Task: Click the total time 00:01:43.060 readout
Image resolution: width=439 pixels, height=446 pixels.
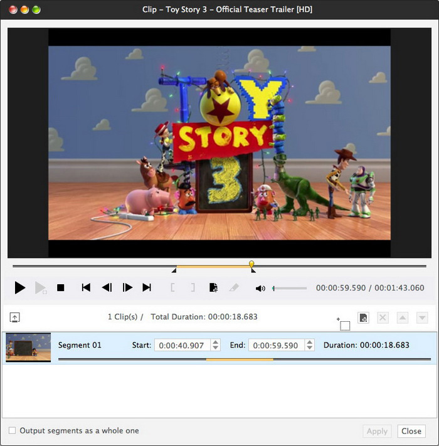Action: coord(399,288)
